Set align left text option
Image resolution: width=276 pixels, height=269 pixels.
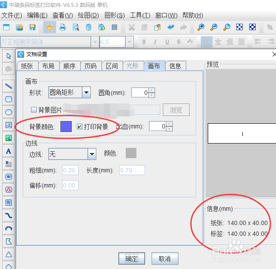(206, 42)
